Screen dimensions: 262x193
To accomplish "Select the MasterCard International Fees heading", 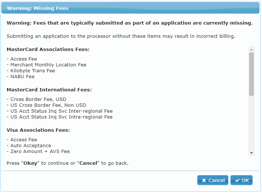I will [49, 90].
